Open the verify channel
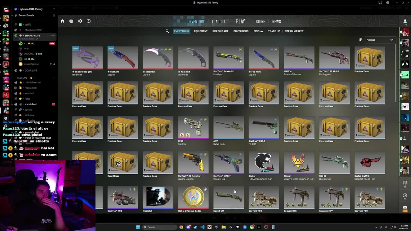The image size is (411, 231). [35, 25]
